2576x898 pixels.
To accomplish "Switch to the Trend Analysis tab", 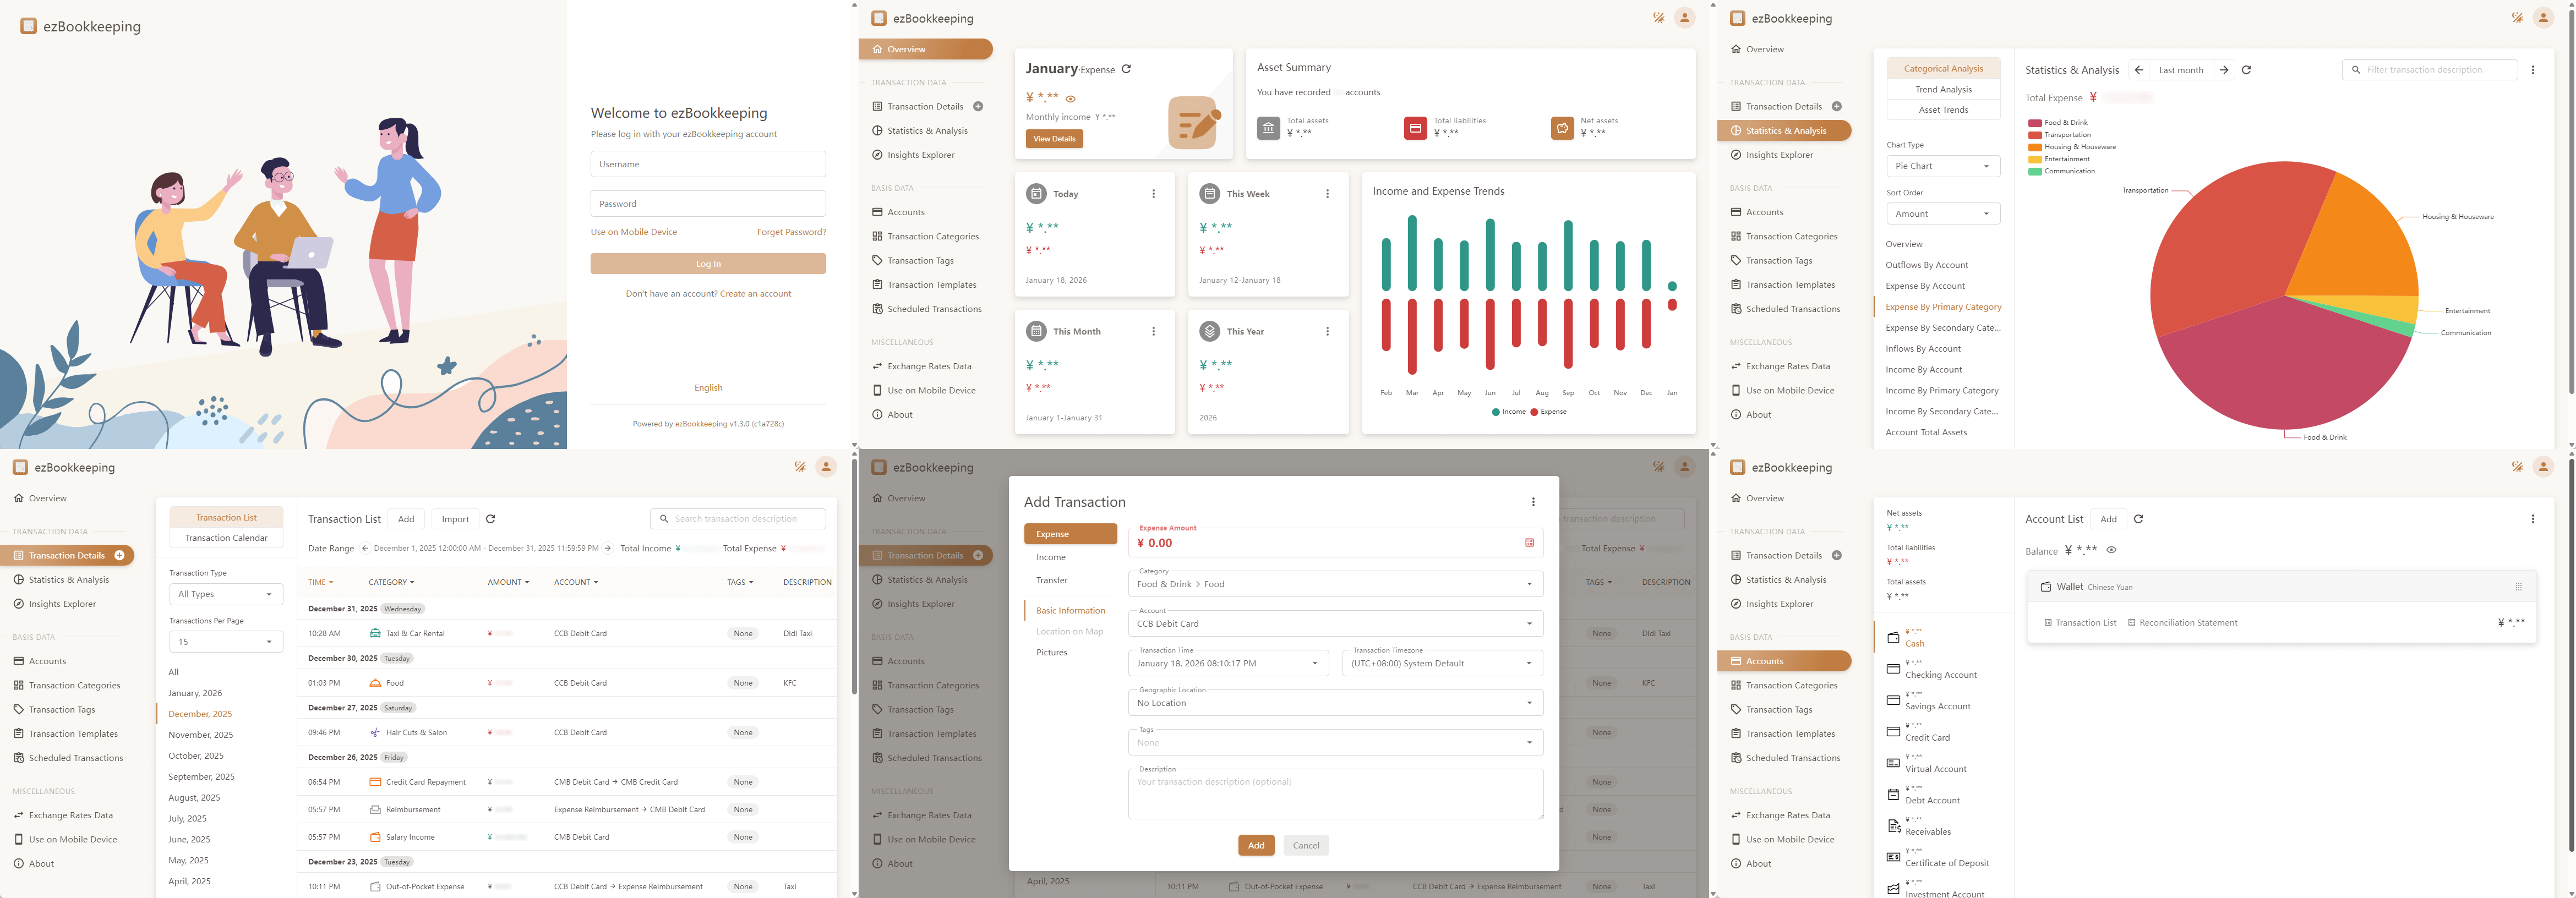I will click(x=1942, y=89).
